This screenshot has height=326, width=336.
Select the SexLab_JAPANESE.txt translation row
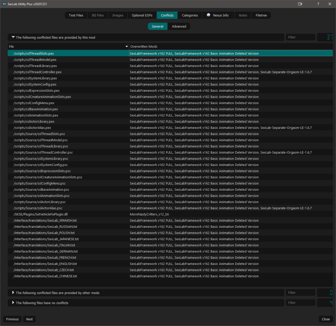[x=170, y=239]
